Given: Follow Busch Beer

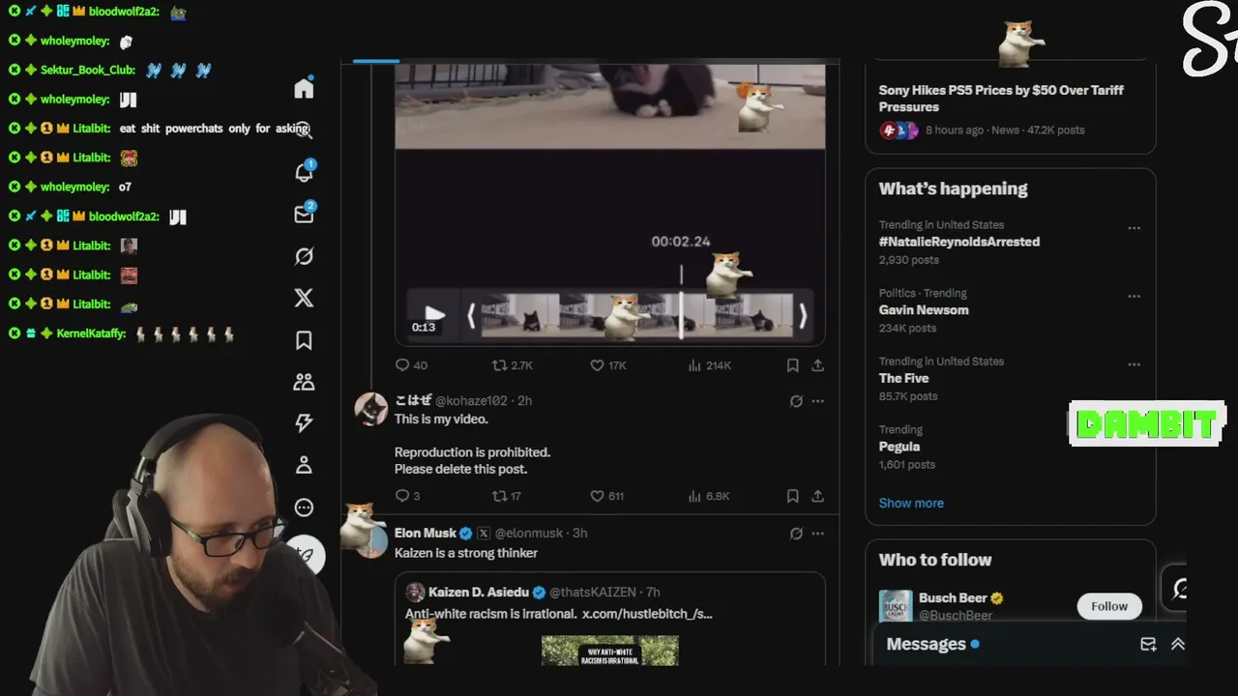Looking at the screenshot, I should [x=1109, y=606].
